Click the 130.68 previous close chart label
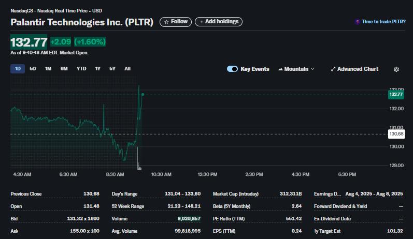This screenshot has height=239, width=413. pos(396,134)
